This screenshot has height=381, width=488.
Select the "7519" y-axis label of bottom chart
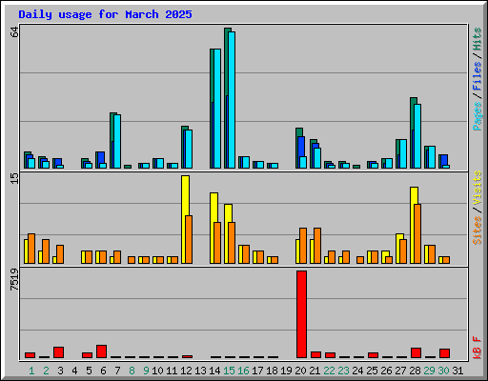[x=14, y=279]
